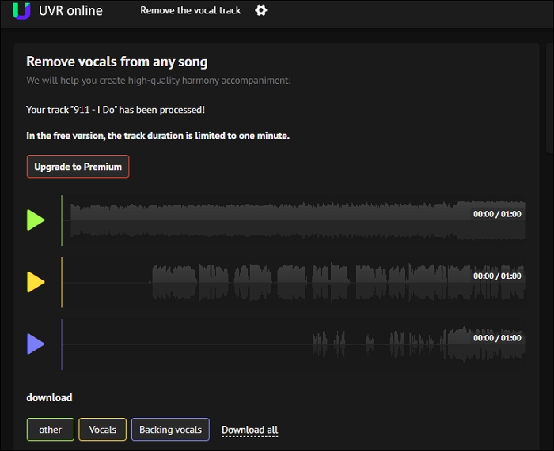The width and height of the screenshot is (554, 451).
Task: Click the Upgrade to Premium button
Action: click(78, 167)
